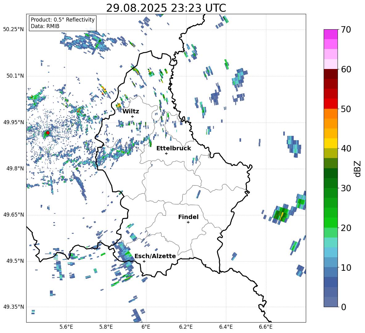The width and height of the screenshot is (365, 333).
Task: Click the colorbar value 0
Action: [x=343, y=307]
